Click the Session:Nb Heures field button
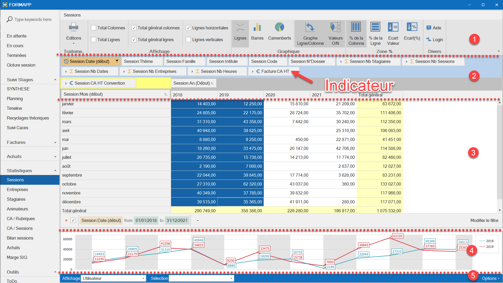 [x=217, y=71]
